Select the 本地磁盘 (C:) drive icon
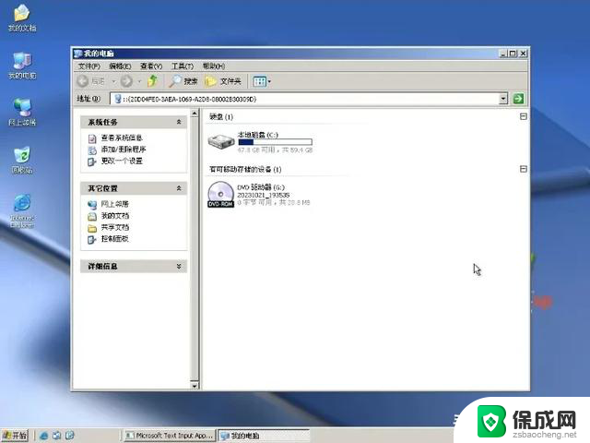Screen dimensions: 590x443 point(221,142)
